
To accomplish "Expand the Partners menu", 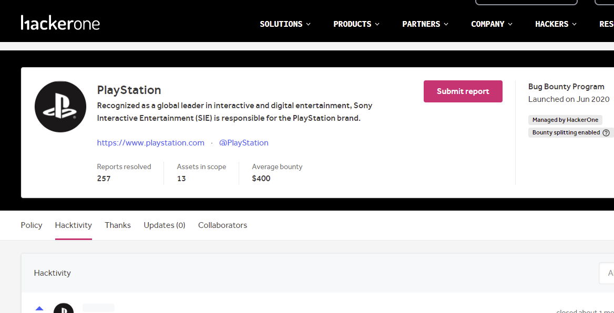I will [x=425, y=24].
